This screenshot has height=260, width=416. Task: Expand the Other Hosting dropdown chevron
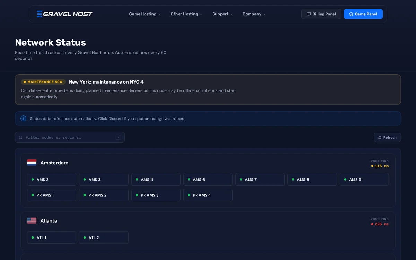coord(201,14)
